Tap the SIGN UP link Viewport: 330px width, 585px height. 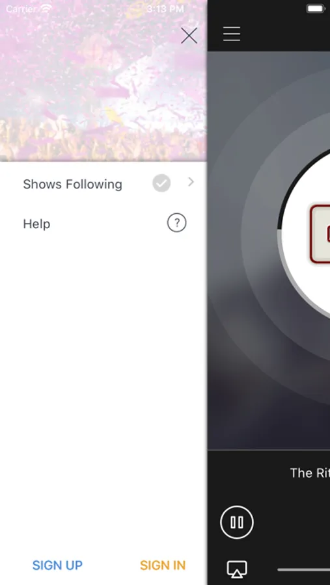57,565
